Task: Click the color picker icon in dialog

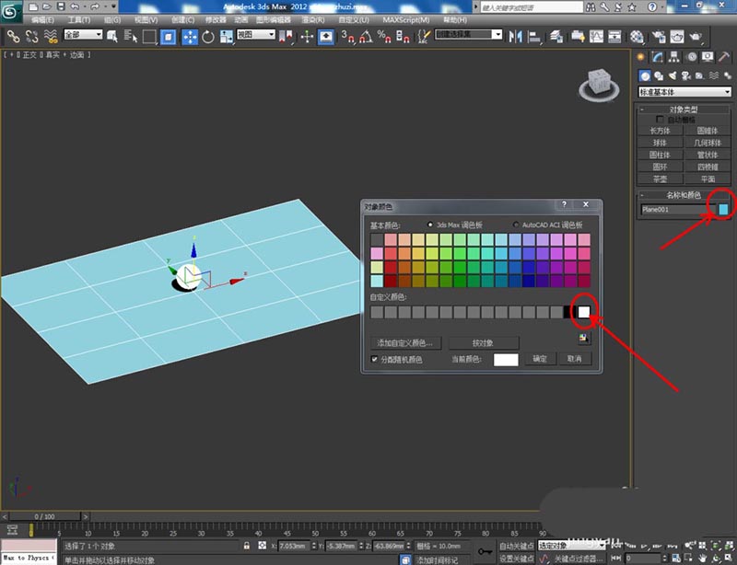Action: coord(583,339)
